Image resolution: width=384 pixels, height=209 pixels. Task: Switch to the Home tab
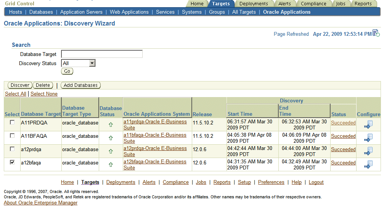197,4
